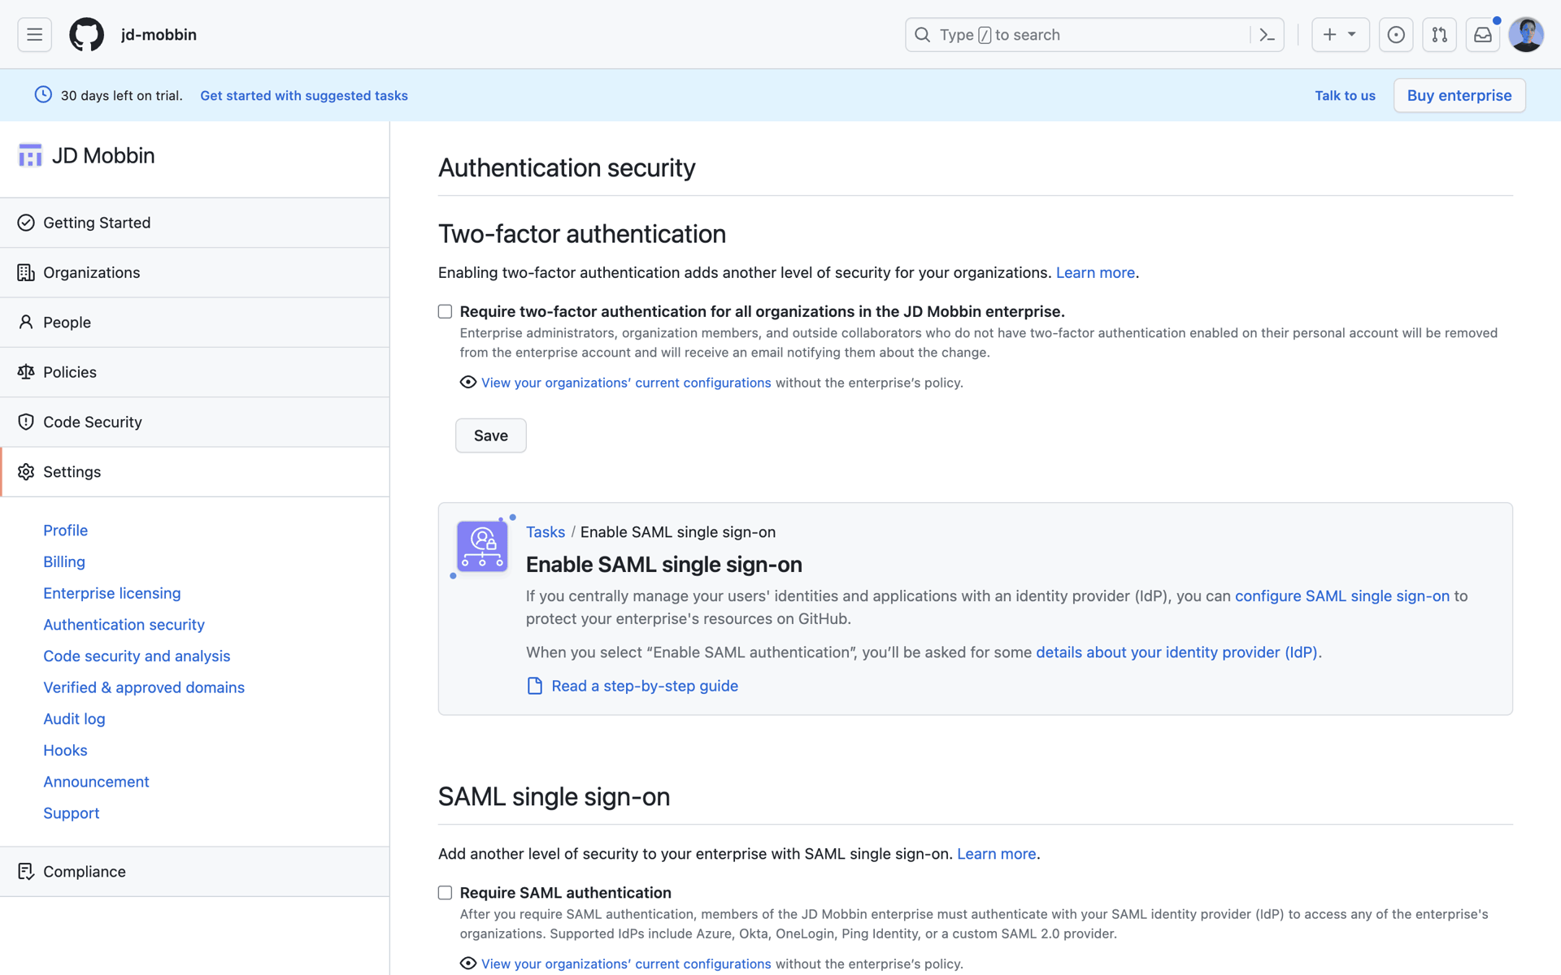
Task: Open the Policies sidebar item
Action: 194,372
